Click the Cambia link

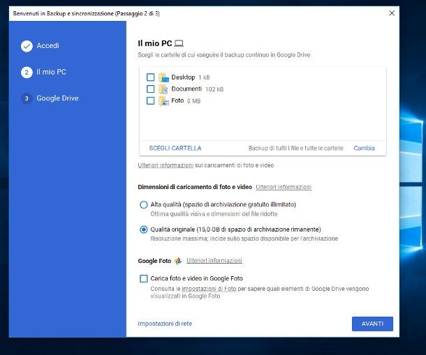364,148
